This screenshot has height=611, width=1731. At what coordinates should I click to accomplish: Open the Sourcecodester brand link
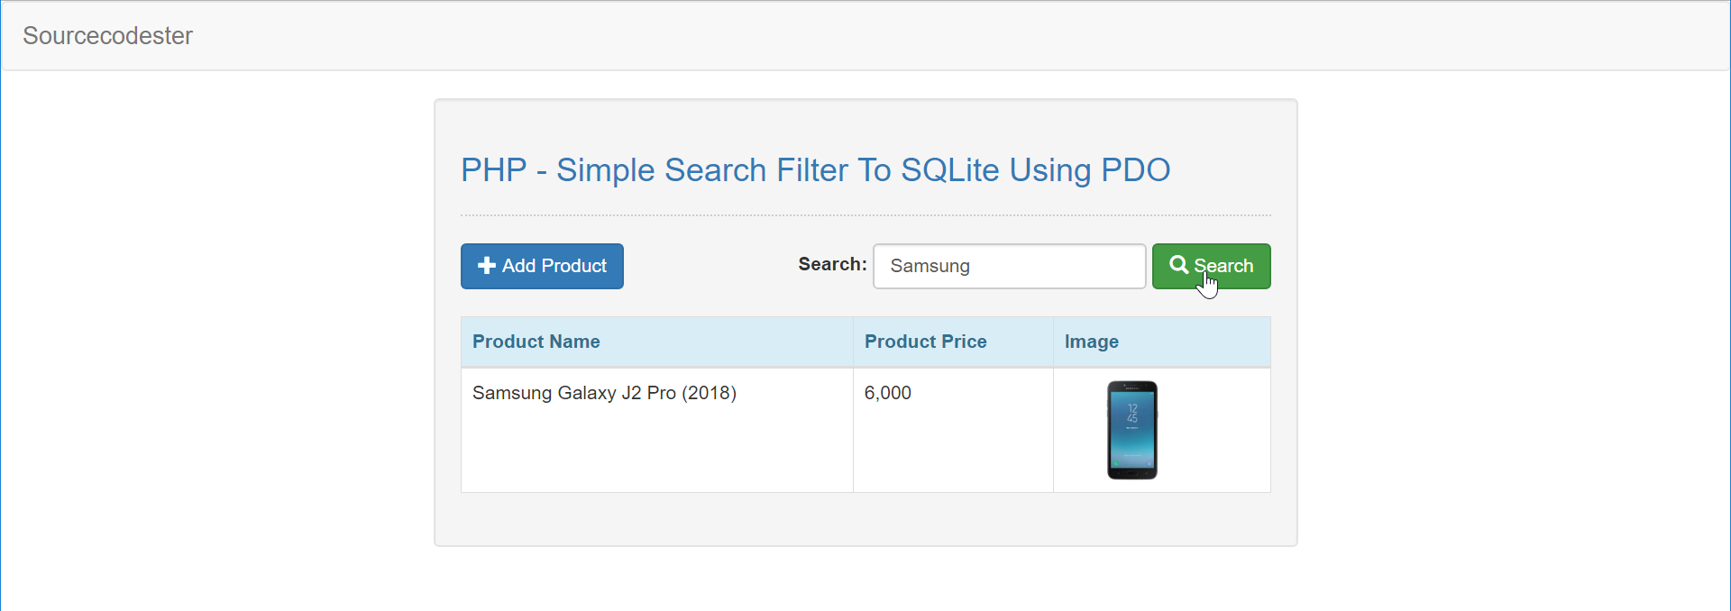pyautogui.click(x=107, y=35)
